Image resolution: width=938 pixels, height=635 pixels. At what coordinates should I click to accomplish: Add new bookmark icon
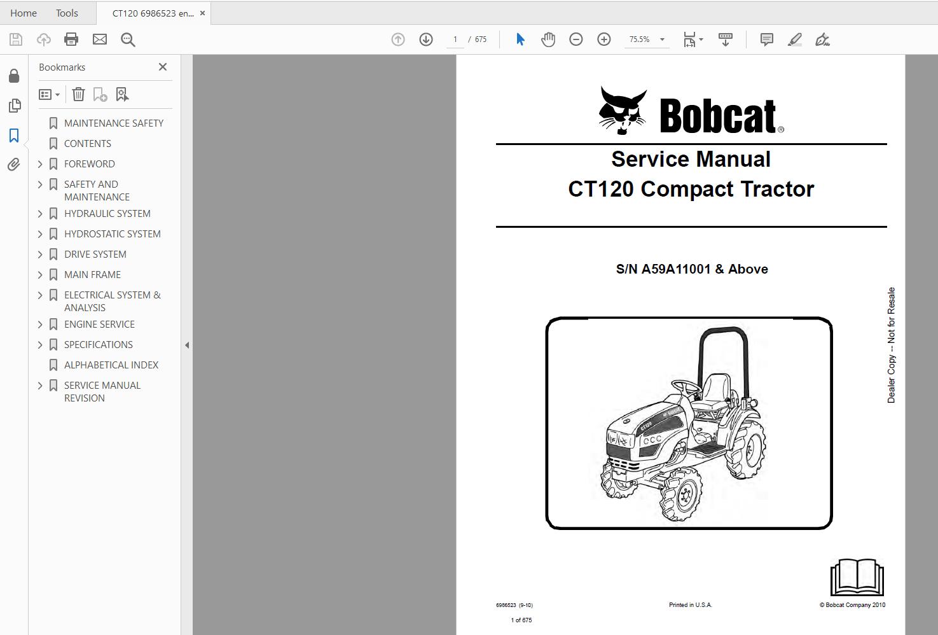coord(100,95)
